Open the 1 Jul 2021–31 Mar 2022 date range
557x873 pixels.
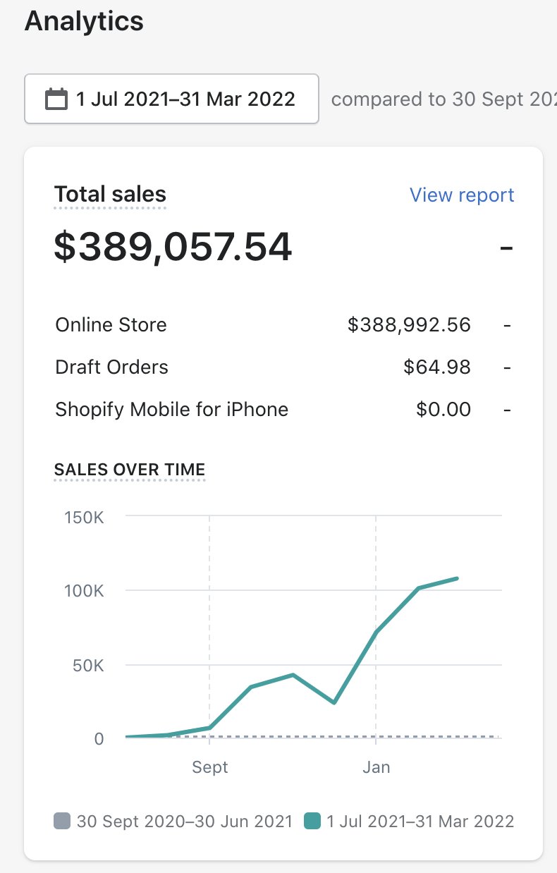tap(171, 99)
